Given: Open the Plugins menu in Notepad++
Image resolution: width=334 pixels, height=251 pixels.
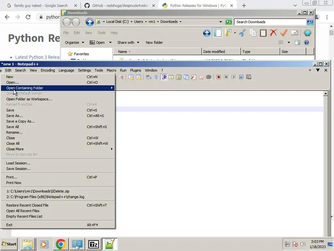Looking at the screenshot, I should click(135, 70).
